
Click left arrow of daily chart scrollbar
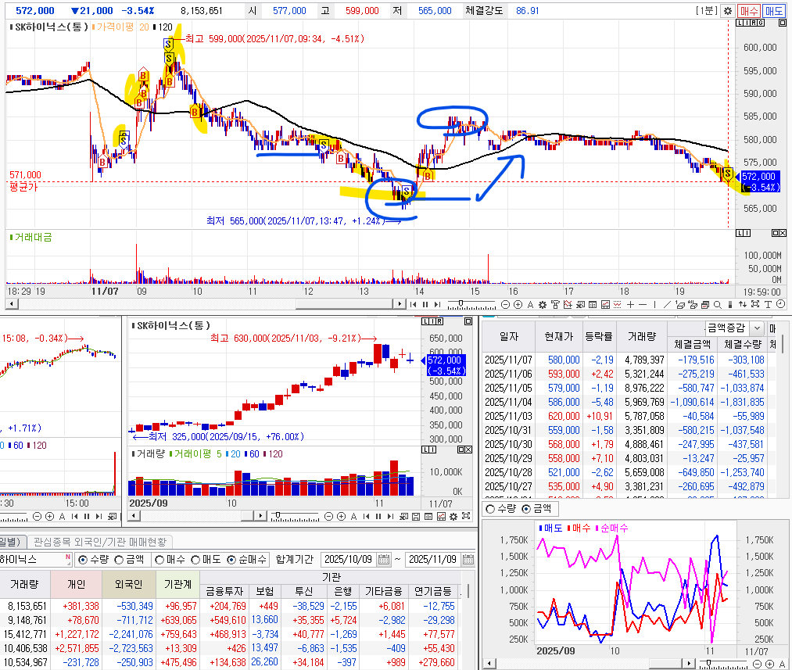pyautogui.click(x=134, y=515)
